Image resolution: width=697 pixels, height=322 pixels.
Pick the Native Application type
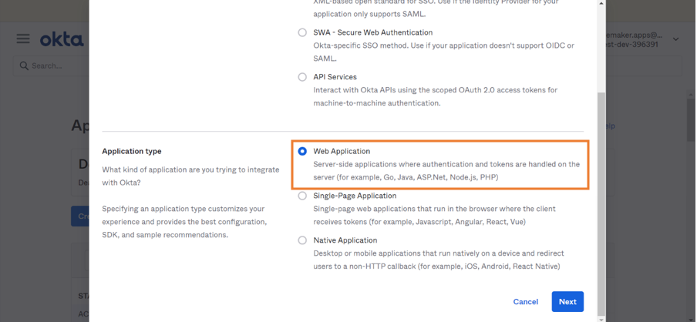click(302, 240)
